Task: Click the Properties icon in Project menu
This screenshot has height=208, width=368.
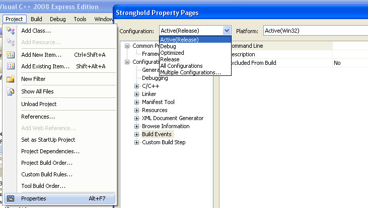Action: click(11, 198)
